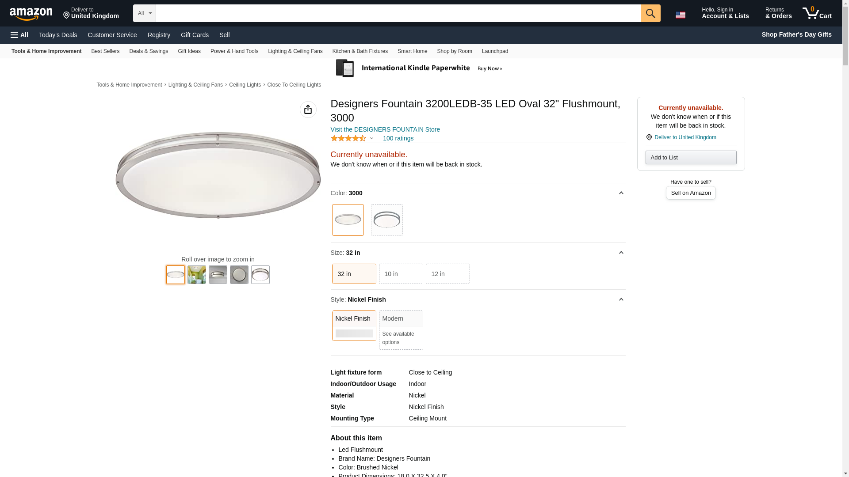The image size is (849, 477).
Task: Click the US flag language selector
Action: 680,15
